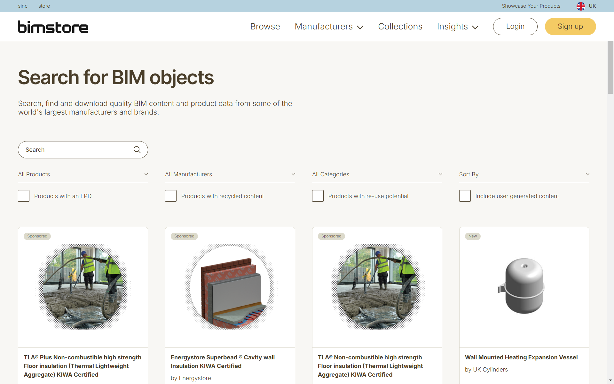Expand the All Products dropdown
Image resolution: width=614 pixels, height=384 pixels.
[83, 174]
